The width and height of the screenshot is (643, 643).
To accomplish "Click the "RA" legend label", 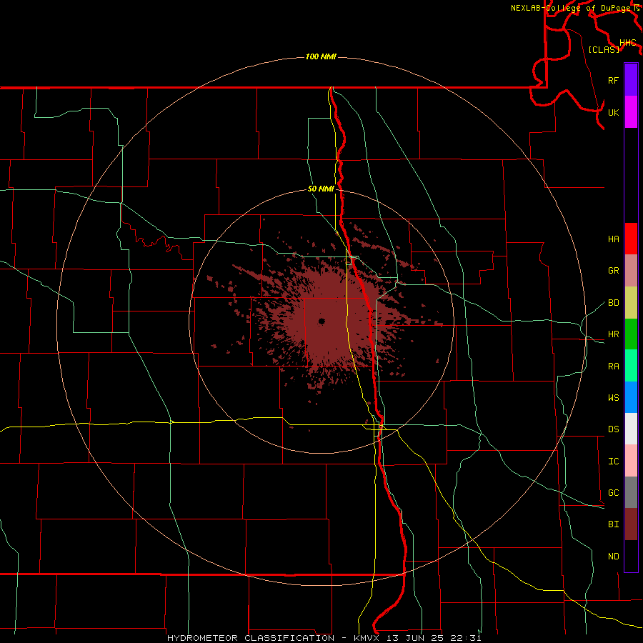I will [613, 367].
